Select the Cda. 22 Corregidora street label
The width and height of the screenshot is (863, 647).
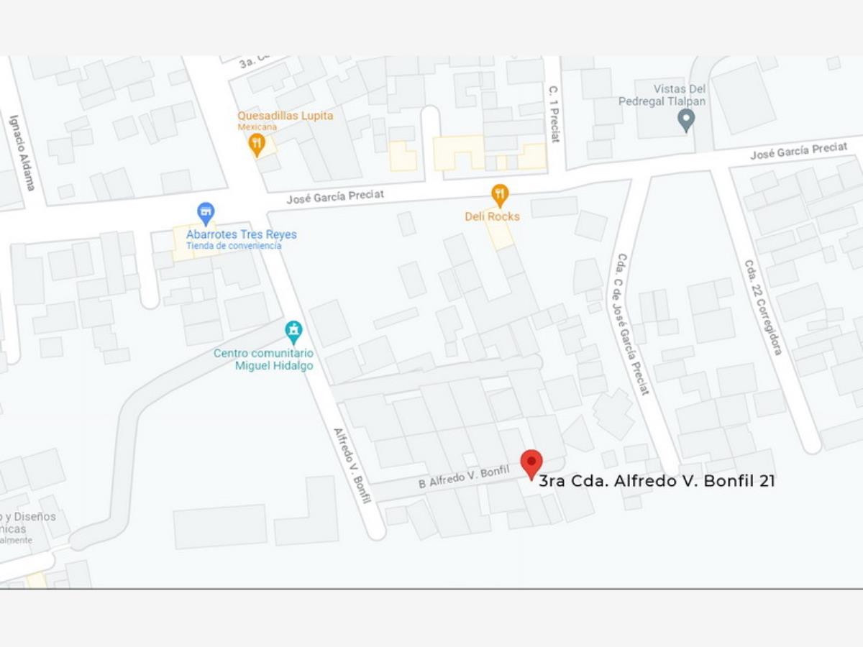point(763,307)
